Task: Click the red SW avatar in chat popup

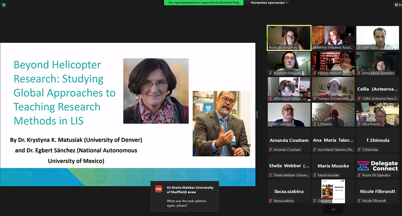Action: coord(158,189)
